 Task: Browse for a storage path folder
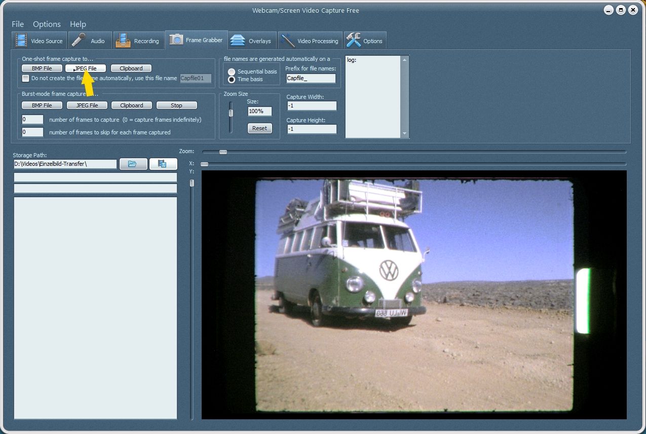133,164
